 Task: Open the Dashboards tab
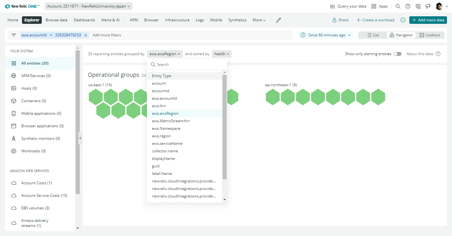84,20
